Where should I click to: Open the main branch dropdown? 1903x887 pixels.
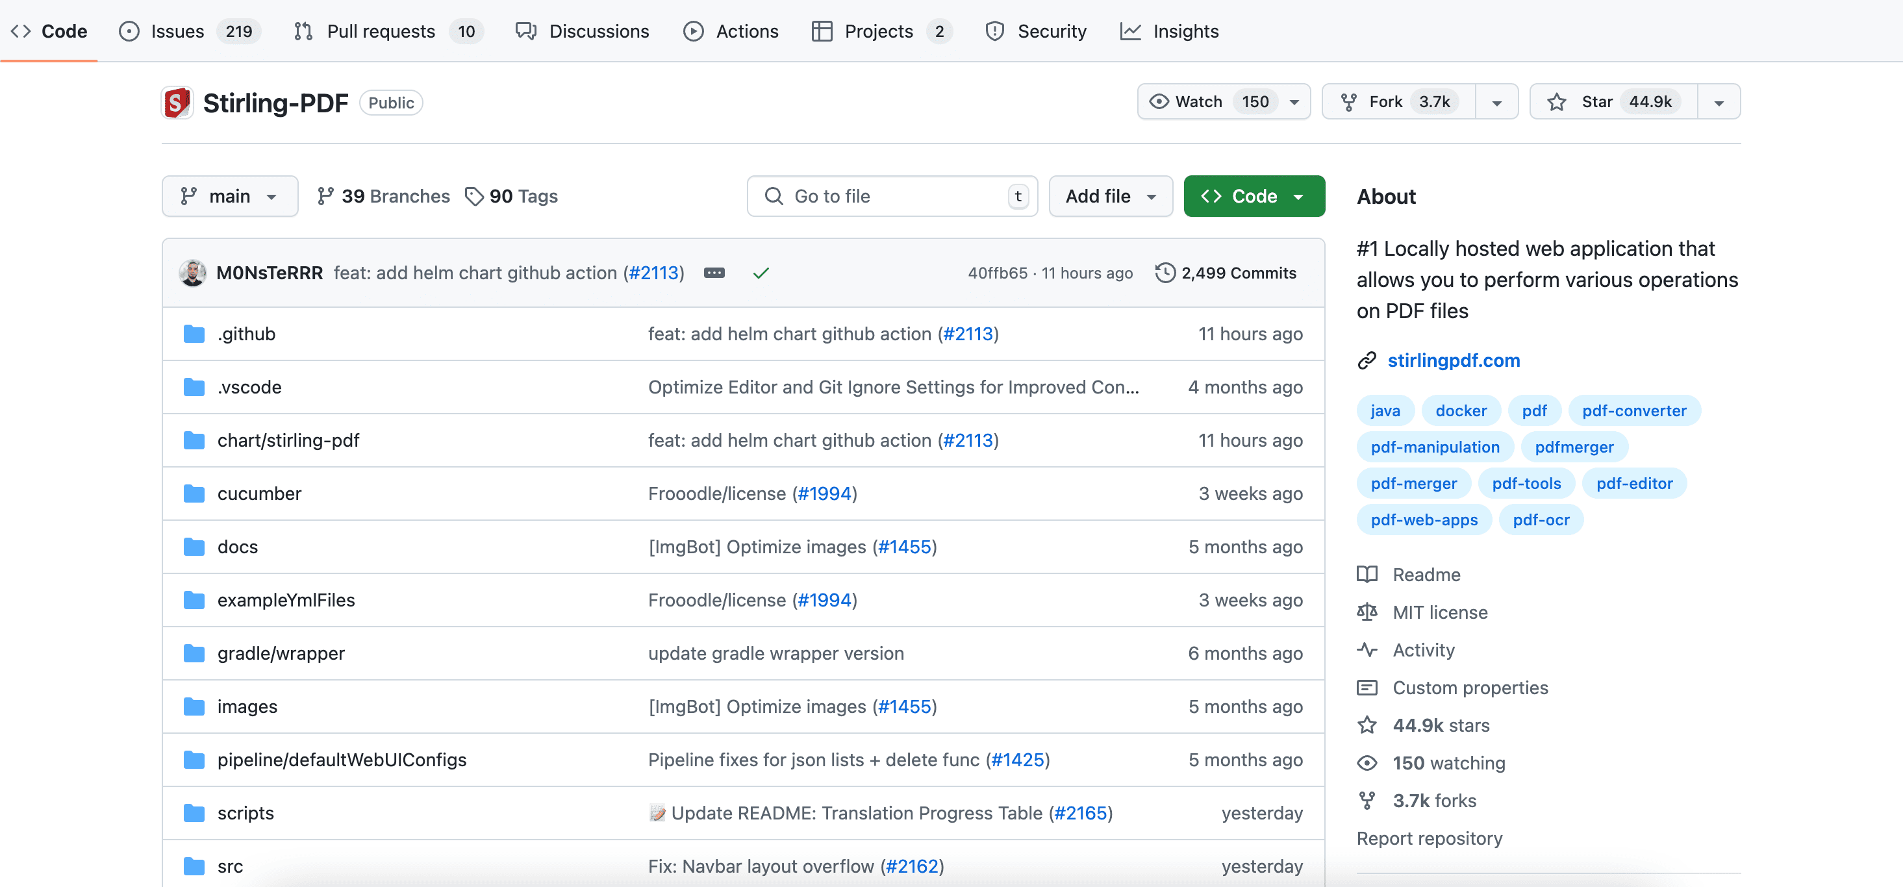click(x=229, y=197)
